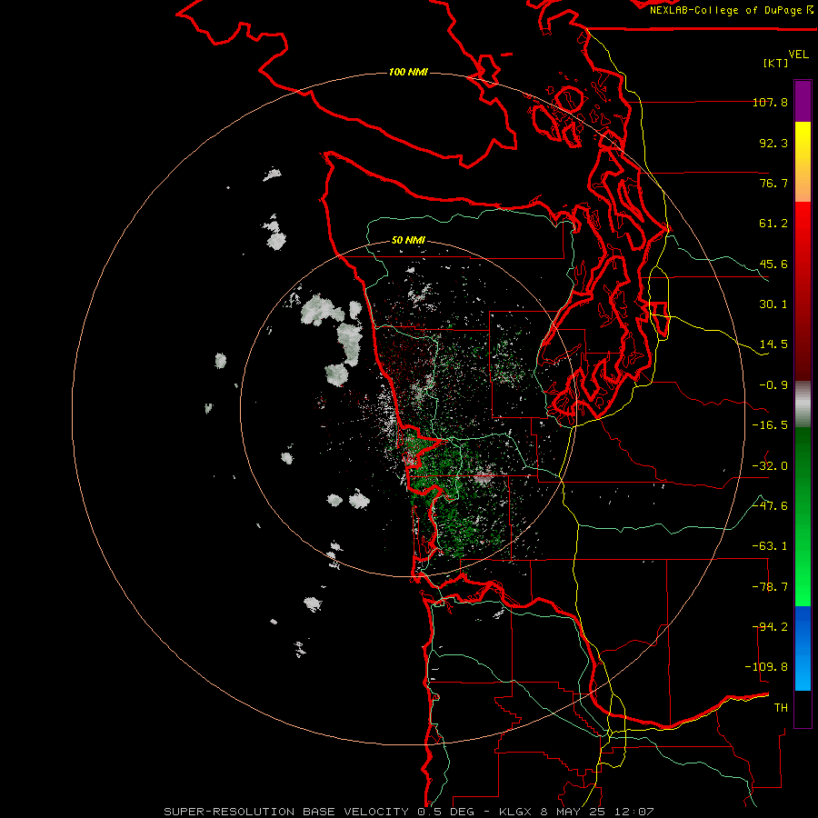Image resolution: width=818 pixels, height=818 pixels.
Task: Click the purple segment of the velocity color bar
Action: 803,101
